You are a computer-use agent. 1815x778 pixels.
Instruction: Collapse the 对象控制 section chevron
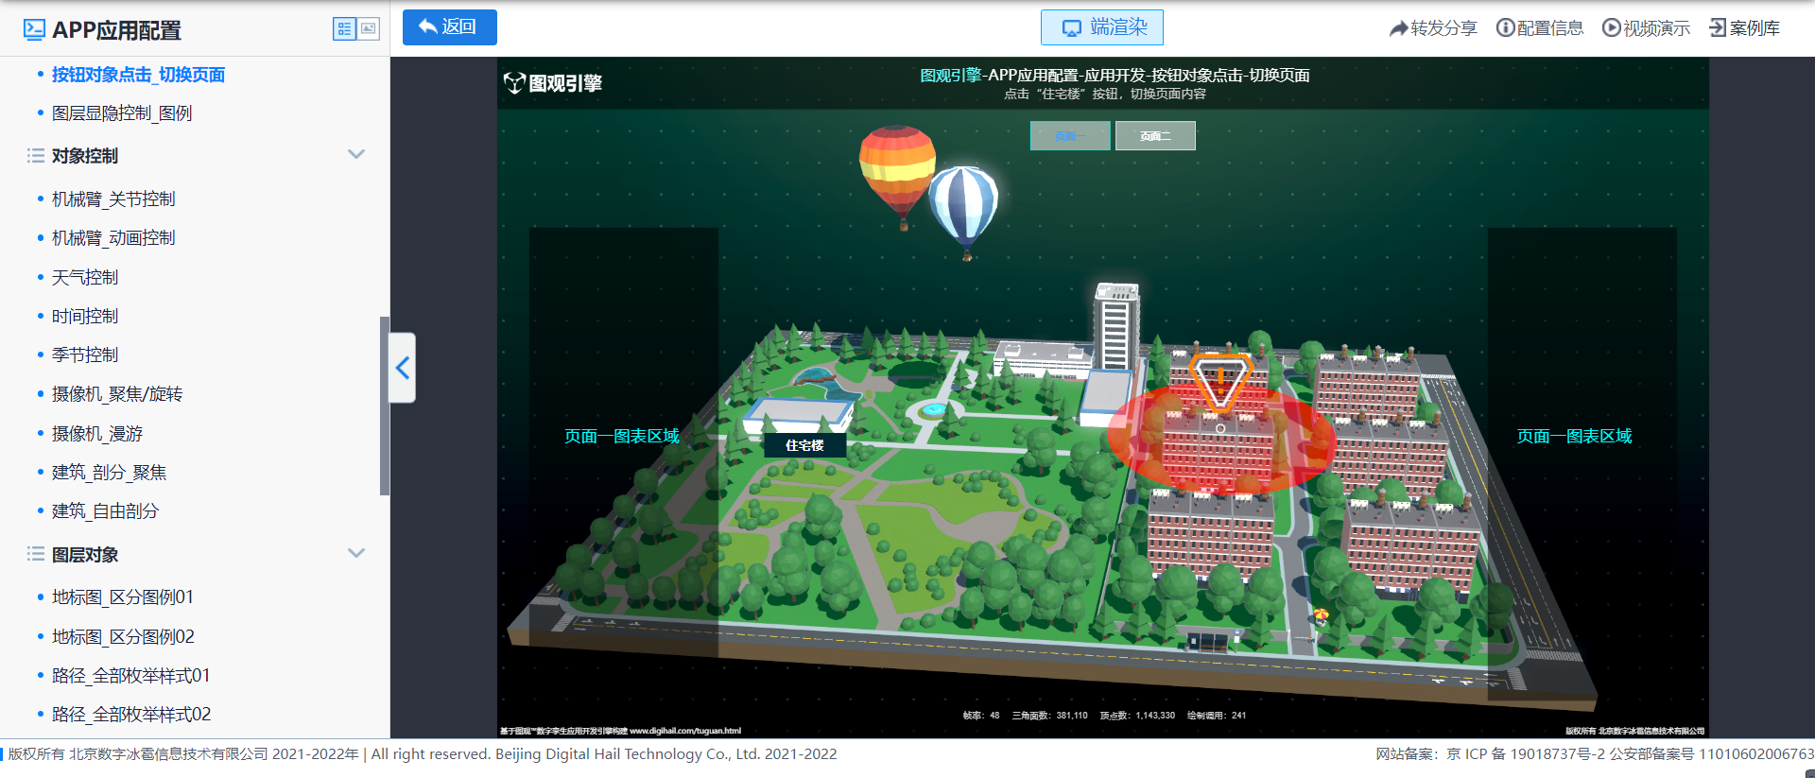(x=356, y=154)
